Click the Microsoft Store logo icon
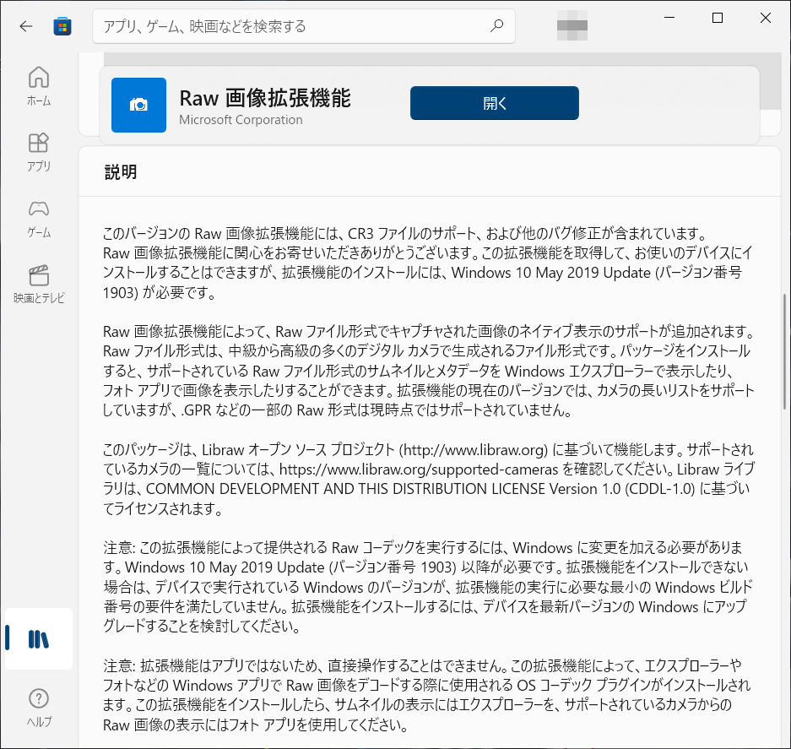 tap(62, 26)
